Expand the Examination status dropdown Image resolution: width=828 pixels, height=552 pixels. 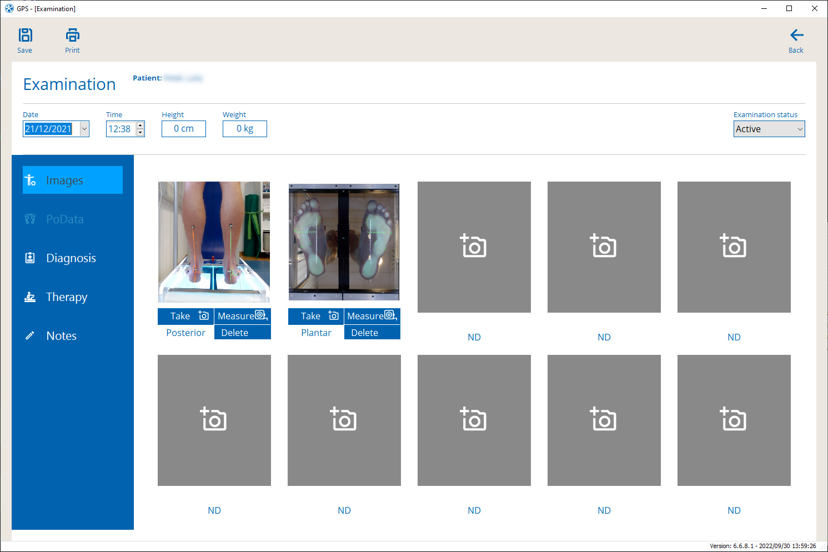(x=800, y=129)
